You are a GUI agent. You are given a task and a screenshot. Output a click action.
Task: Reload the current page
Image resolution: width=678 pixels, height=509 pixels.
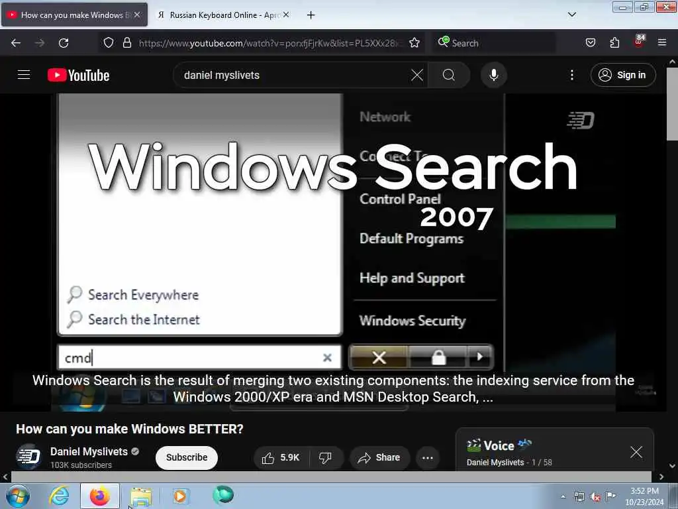pos(64,43)
